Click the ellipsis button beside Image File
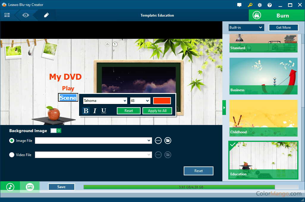 [x=158, y=141]
